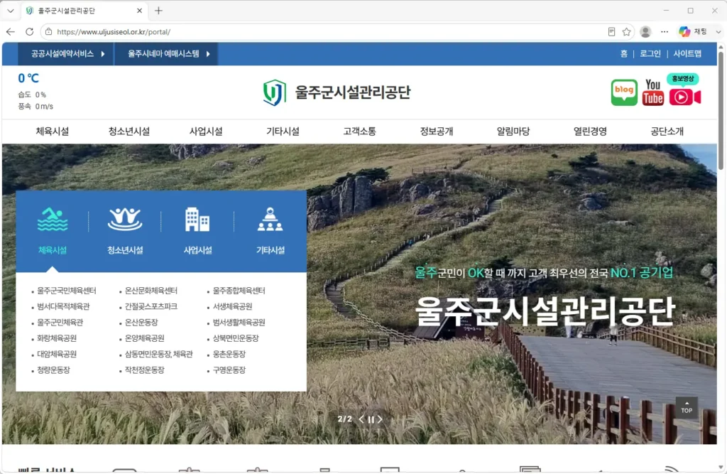Show previous banner slide arrow
This screenshot has width=727, height=474.
(x=361, y=419)
